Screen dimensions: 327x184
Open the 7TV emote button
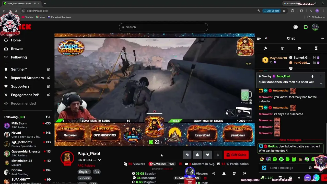coord(308,178)
